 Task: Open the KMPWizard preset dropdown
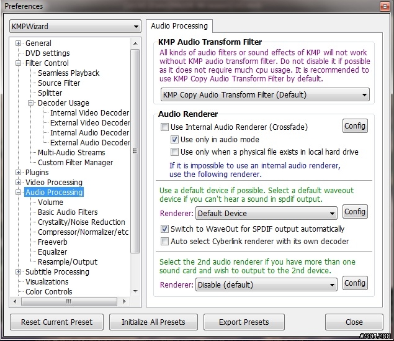pos(75,27)
